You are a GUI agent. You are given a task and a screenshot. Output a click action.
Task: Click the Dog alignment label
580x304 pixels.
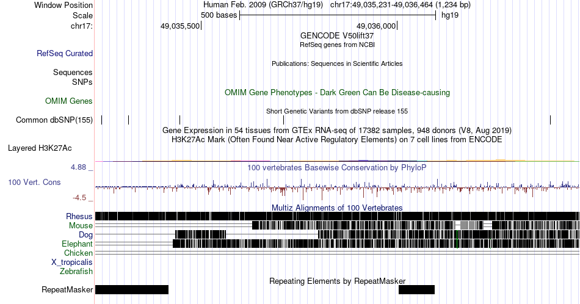(86, 234)
